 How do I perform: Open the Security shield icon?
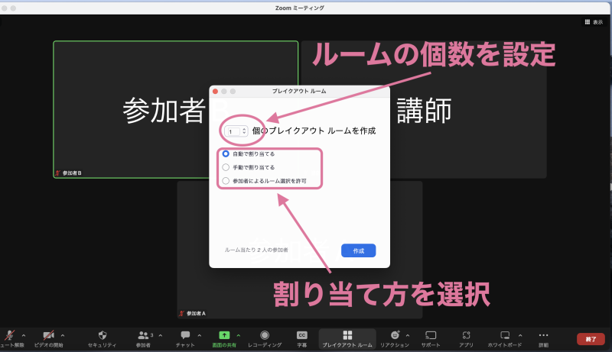[103, 335]
